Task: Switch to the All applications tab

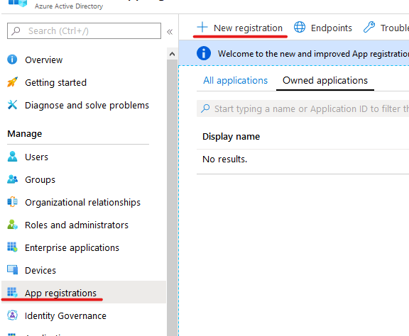Action: click(x=235, y=81)
